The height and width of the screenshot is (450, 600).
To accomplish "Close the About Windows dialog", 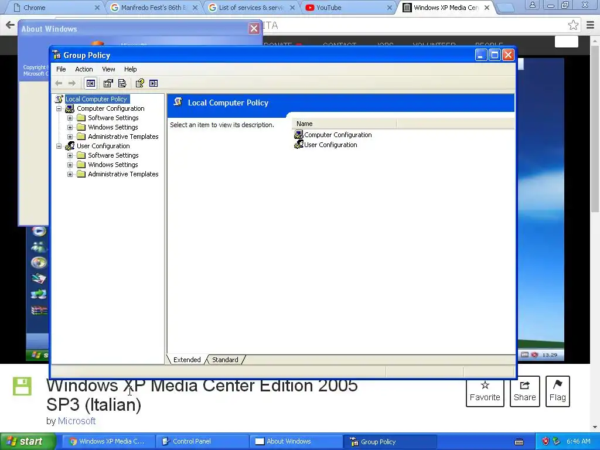I will click(254, 28).
